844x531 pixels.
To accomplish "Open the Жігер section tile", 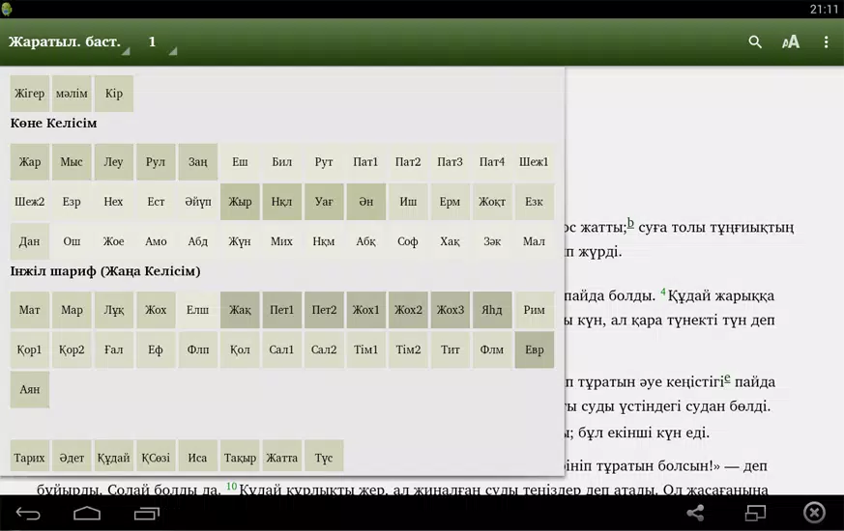I will [30, 94].
